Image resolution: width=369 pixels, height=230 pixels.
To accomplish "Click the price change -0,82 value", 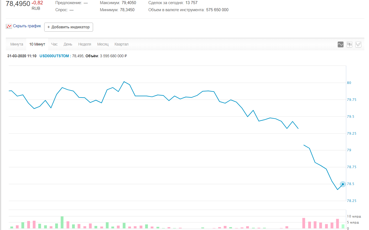I will [37, 3].
